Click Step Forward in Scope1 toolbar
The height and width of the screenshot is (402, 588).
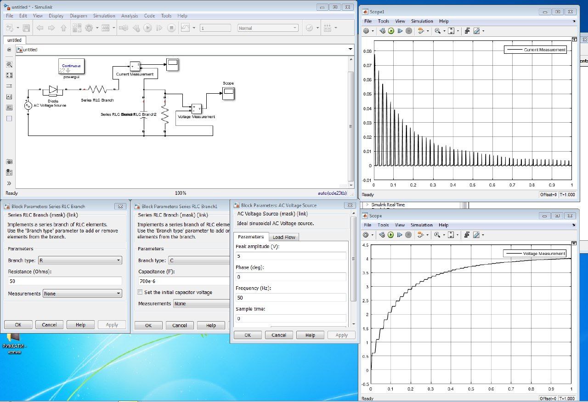400,31
